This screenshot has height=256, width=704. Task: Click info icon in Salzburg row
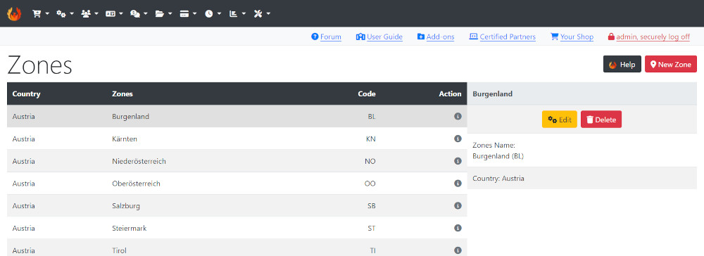coord(458,206)
